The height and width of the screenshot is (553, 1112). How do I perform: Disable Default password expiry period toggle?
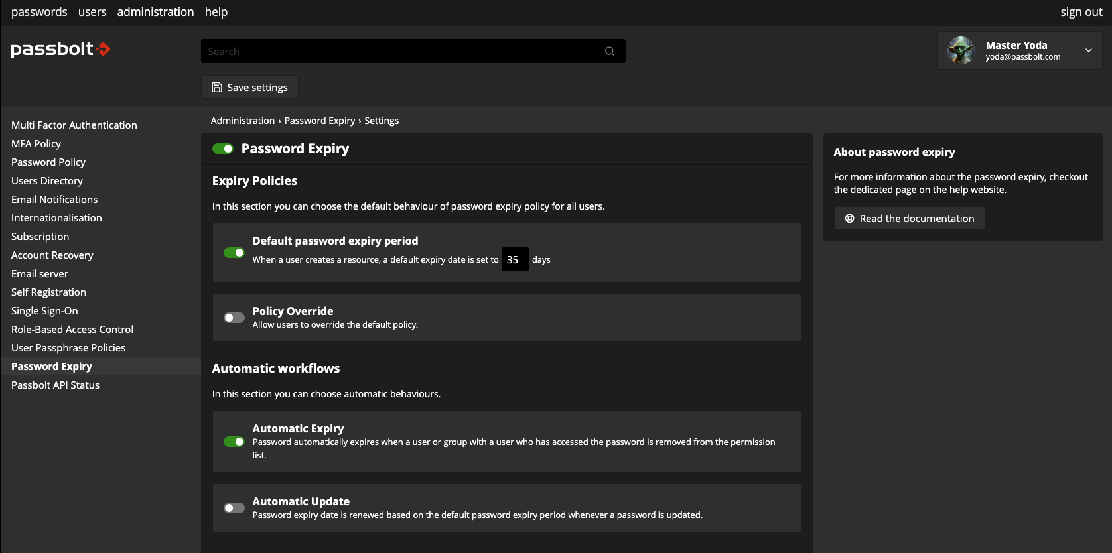234,253
